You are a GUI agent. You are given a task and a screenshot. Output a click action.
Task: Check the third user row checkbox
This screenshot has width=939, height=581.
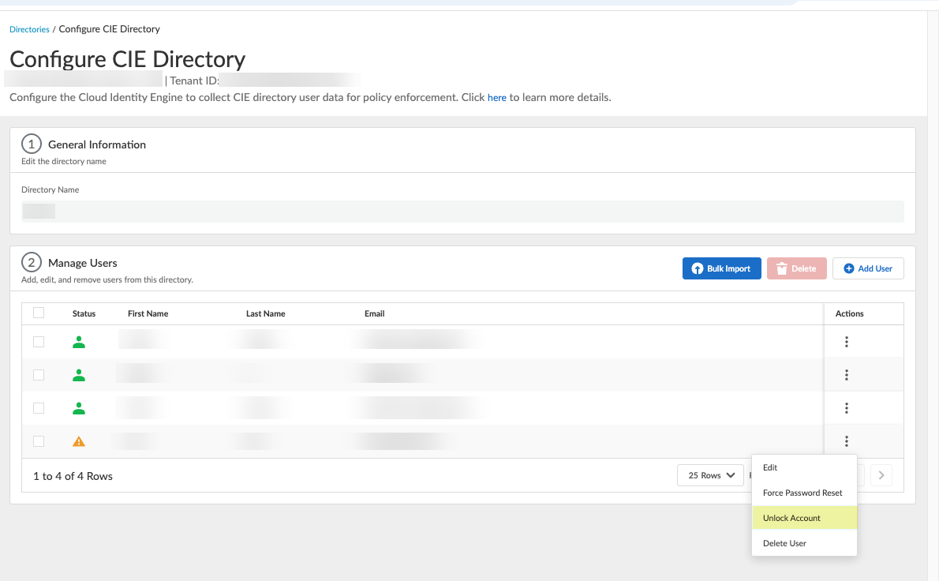[x=39, y=408]
